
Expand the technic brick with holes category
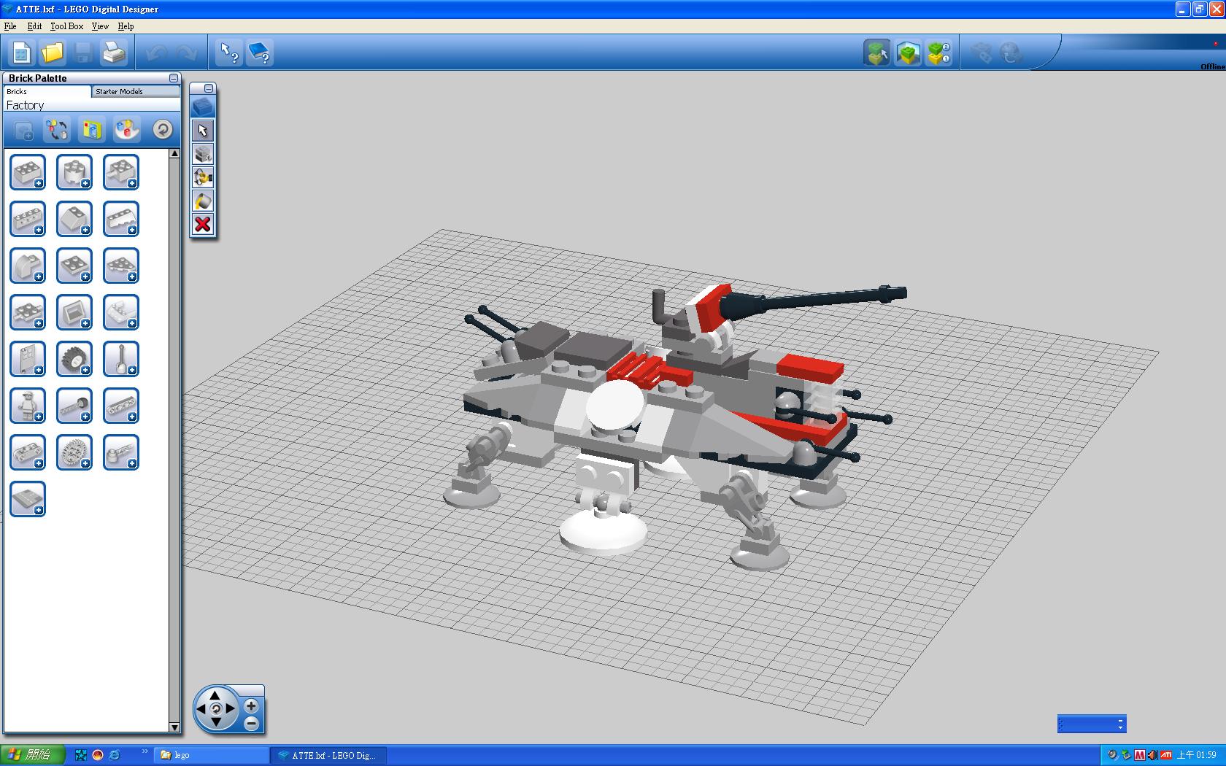click(28, 219)
